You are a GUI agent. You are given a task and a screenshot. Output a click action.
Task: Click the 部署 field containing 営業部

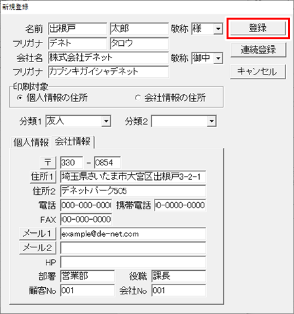pos(87,276)
